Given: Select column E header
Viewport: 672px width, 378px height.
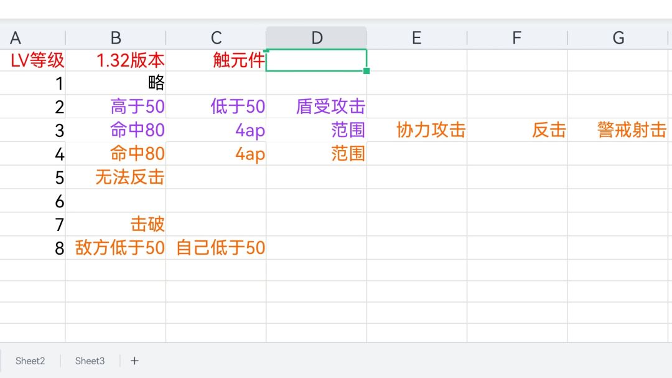Looking at the screenshot, I should point(417,38).
